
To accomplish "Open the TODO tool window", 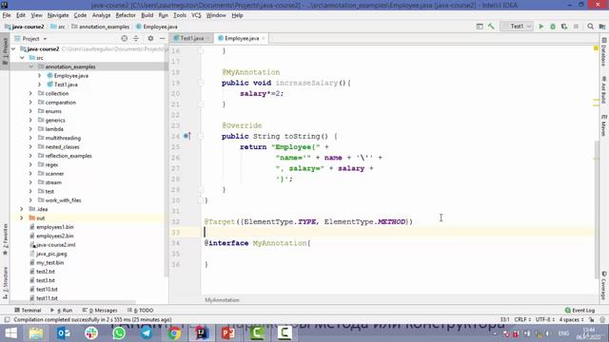I will coord(140,311).
